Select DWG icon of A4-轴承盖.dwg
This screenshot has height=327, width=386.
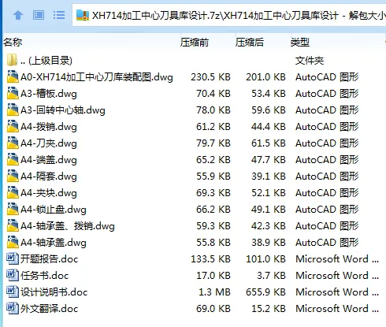pyautogui.click(x=13, y=242)
